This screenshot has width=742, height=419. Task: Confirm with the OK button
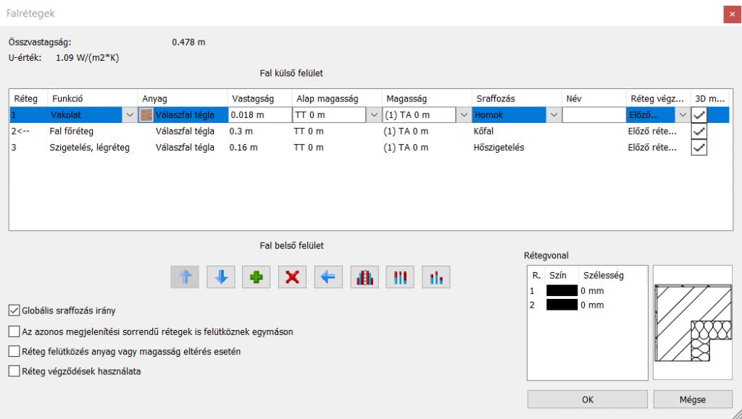[587, 399]
